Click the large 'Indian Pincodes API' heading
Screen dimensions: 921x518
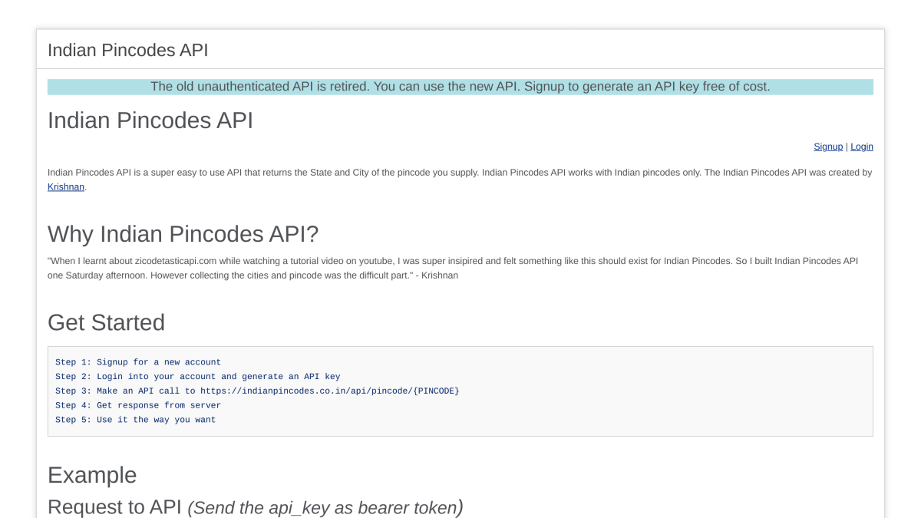pos(150,120)
